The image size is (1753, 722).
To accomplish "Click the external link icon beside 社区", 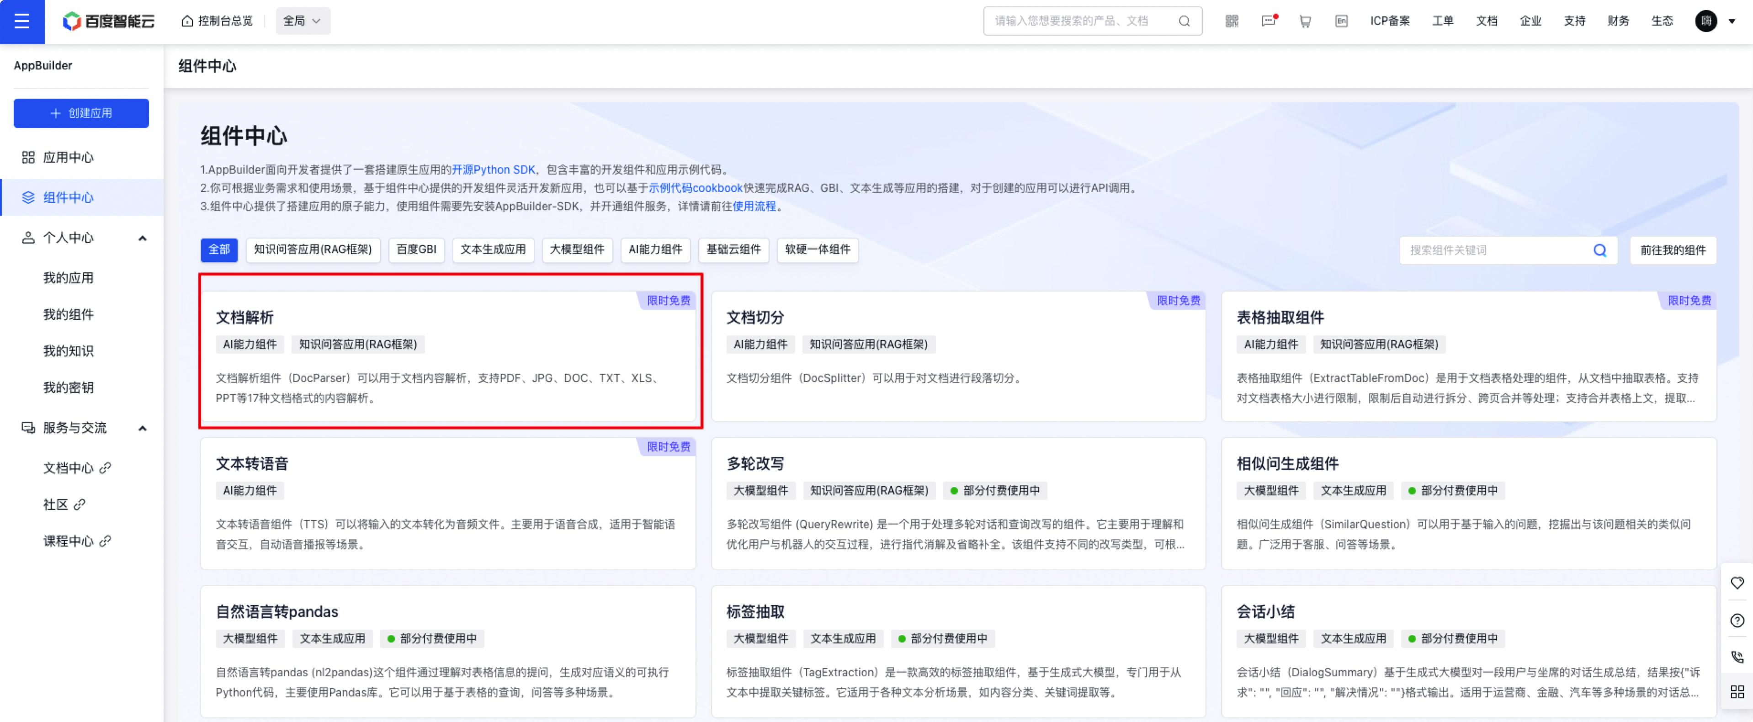I will [80, 504].
